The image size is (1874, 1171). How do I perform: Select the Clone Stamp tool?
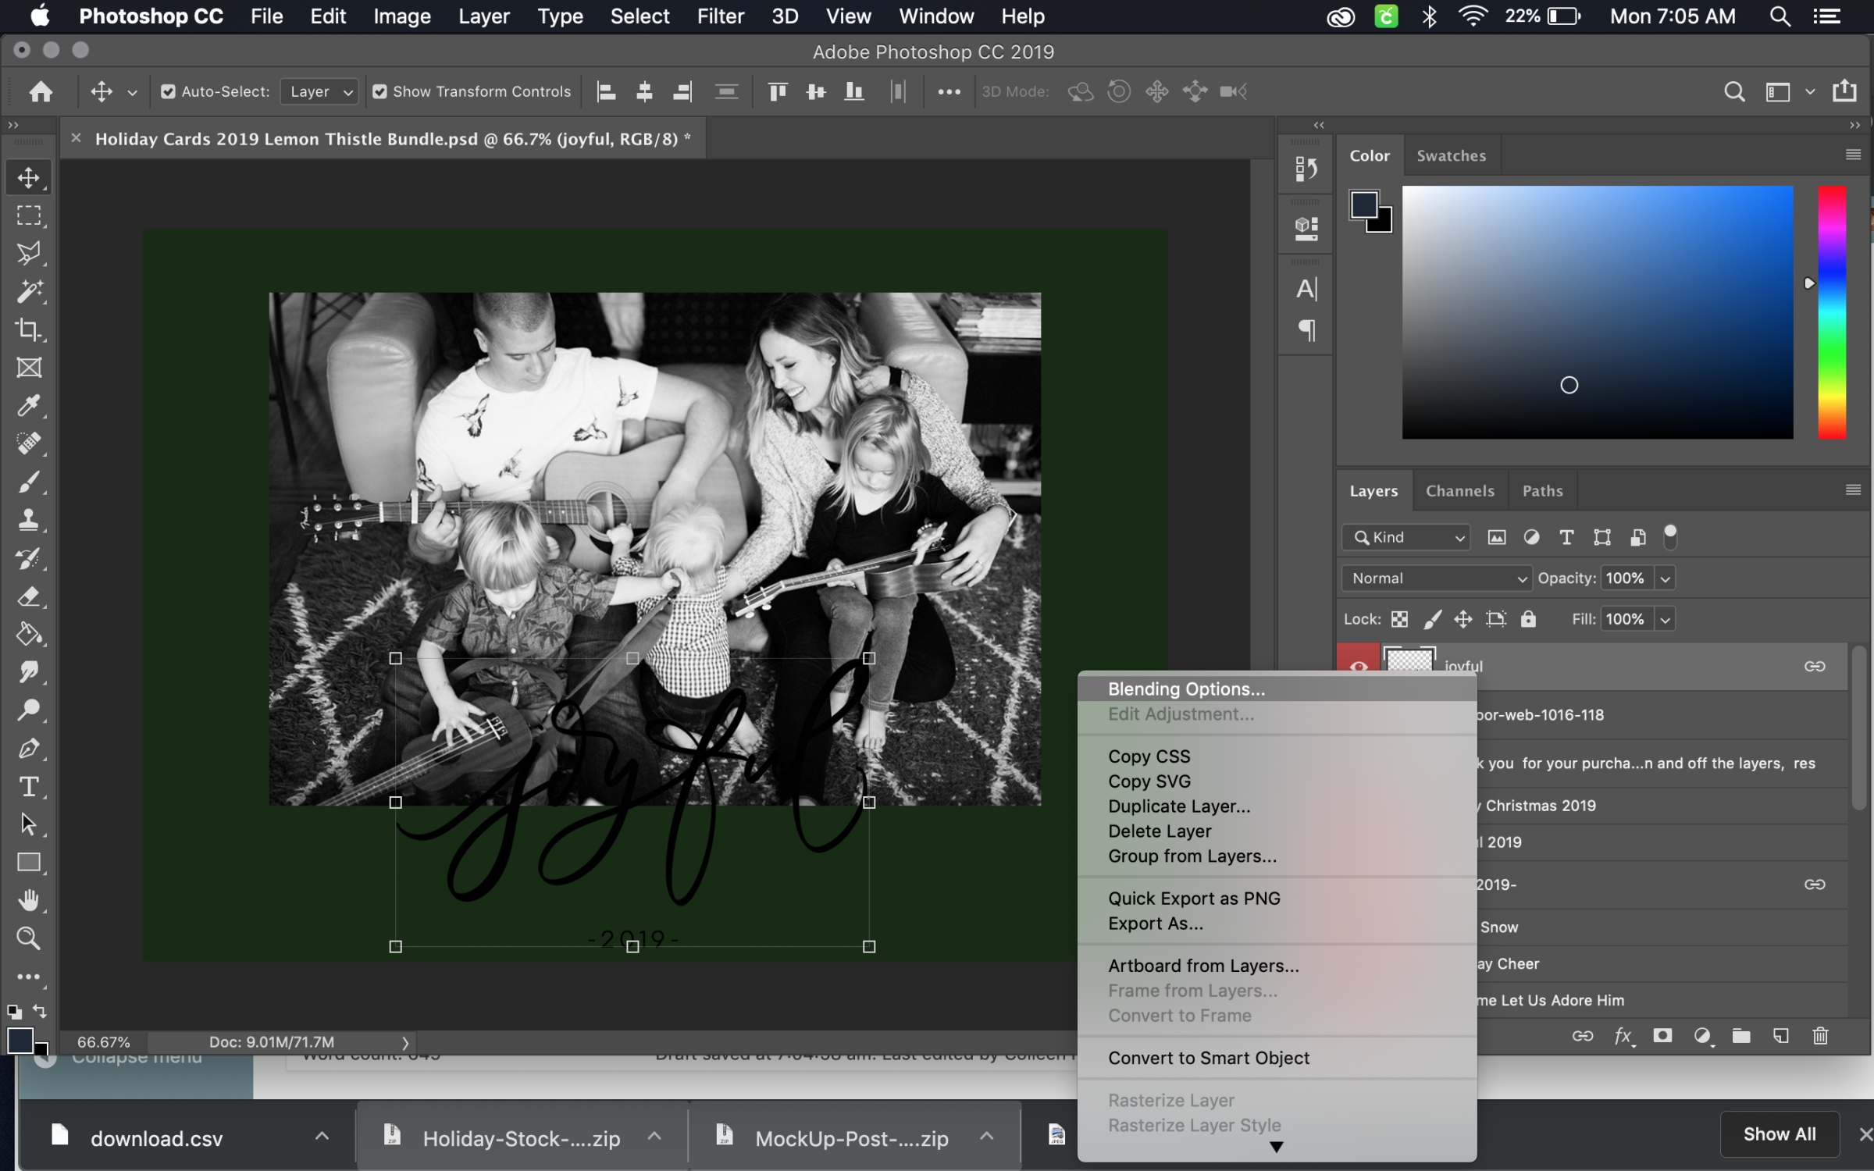[29, 520]
